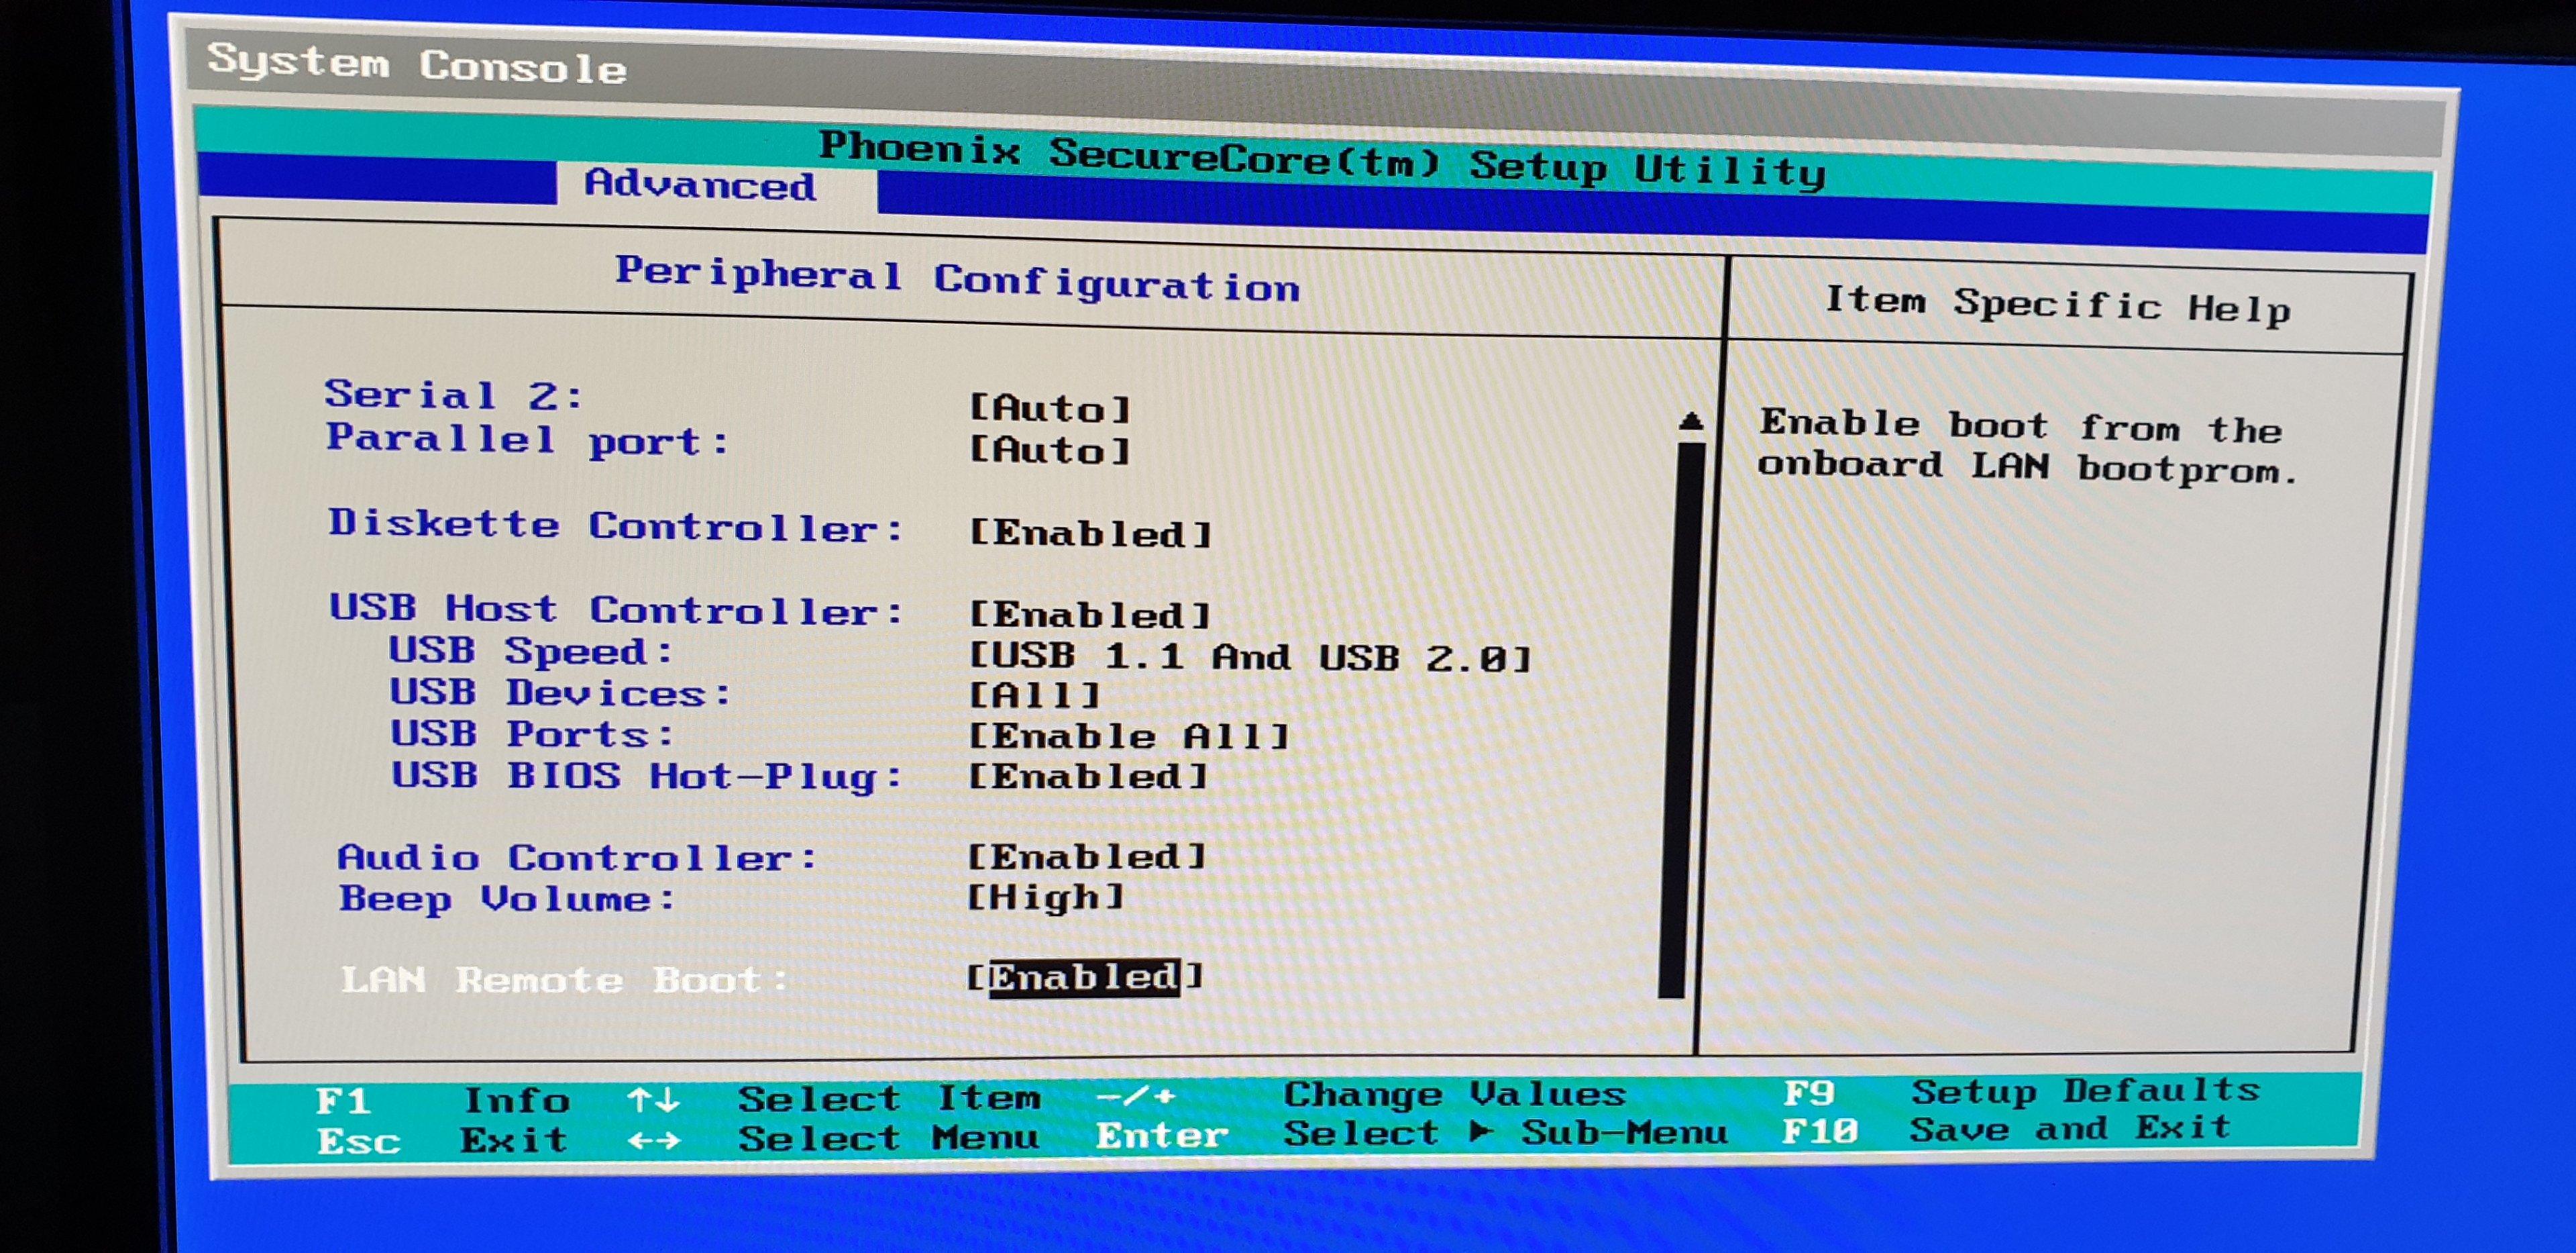Select the Parallel port Auto value
This screenshot has width=2576, height=1253.
click(1050, 450)
